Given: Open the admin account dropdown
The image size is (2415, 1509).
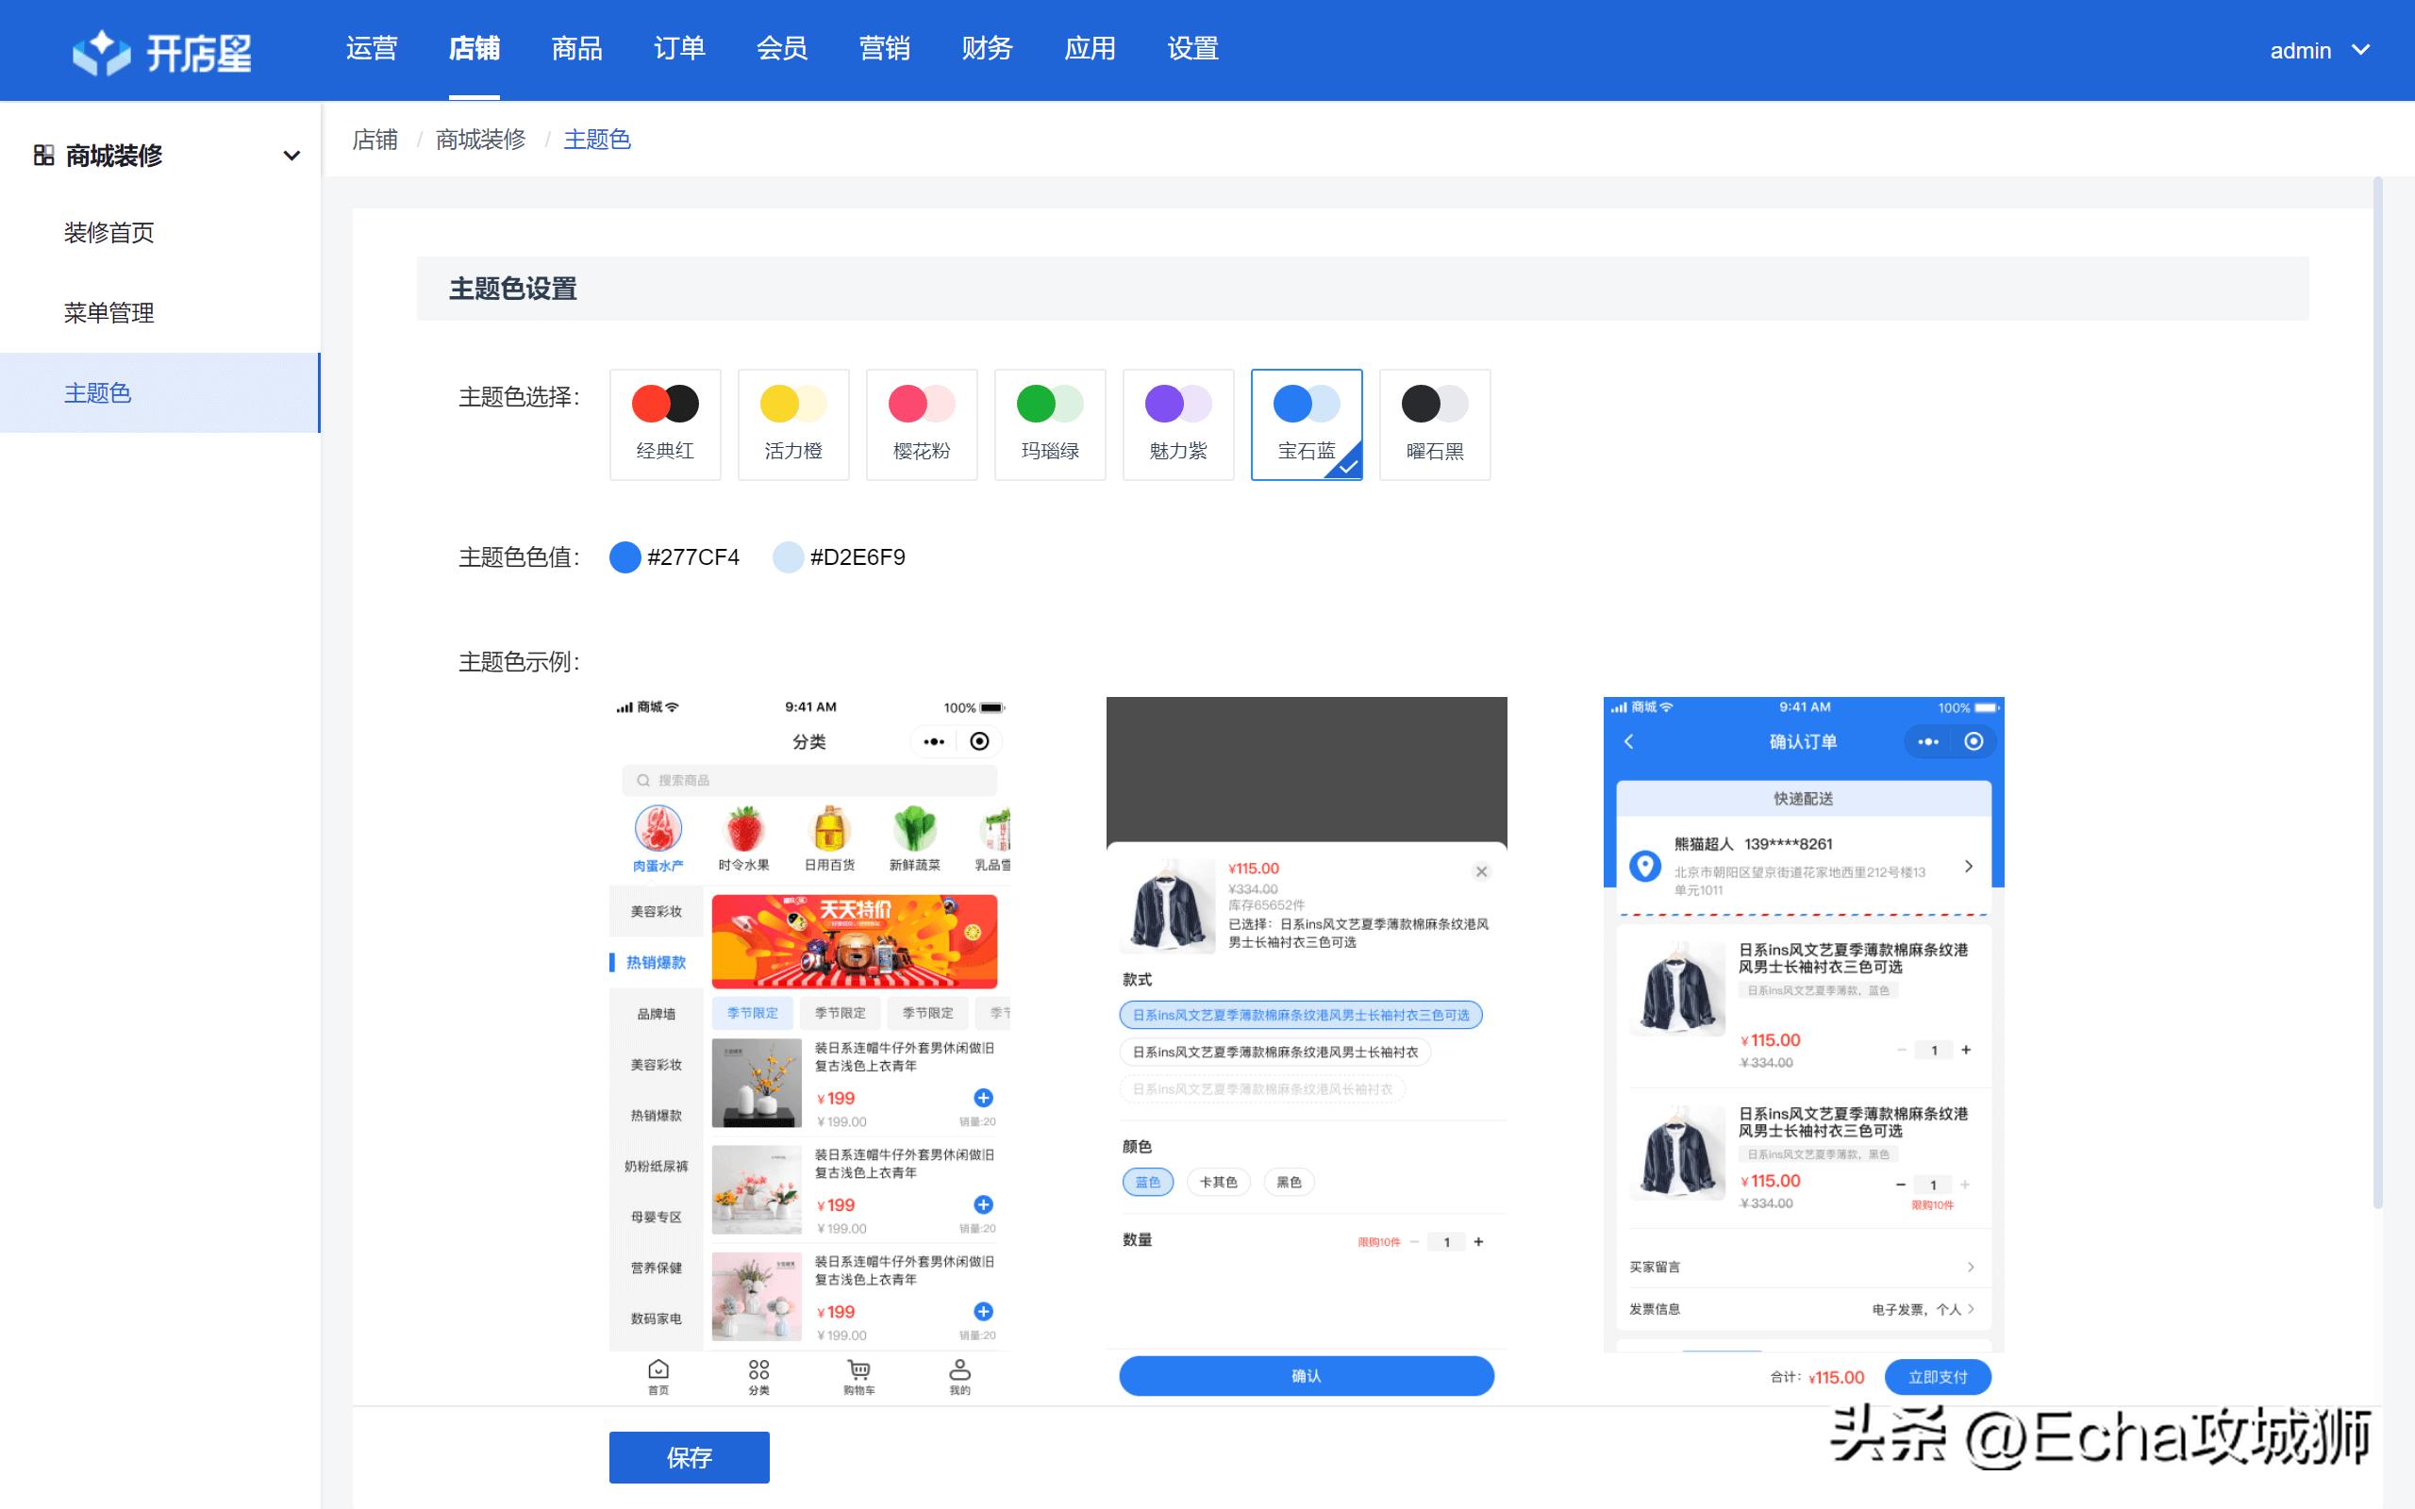Looking at the screenshot, I should click(2321, 50).
